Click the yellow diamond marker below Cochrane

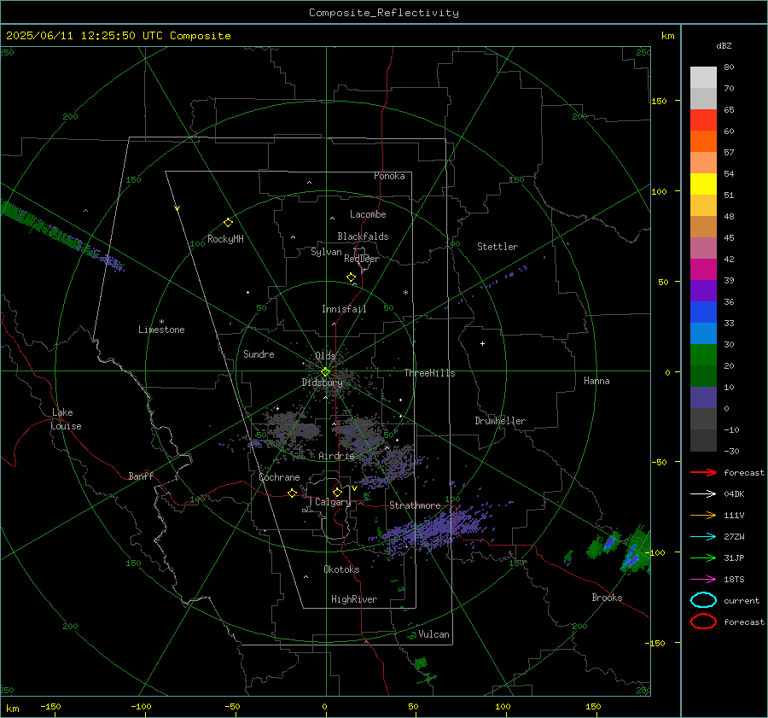tap(293, 493)
